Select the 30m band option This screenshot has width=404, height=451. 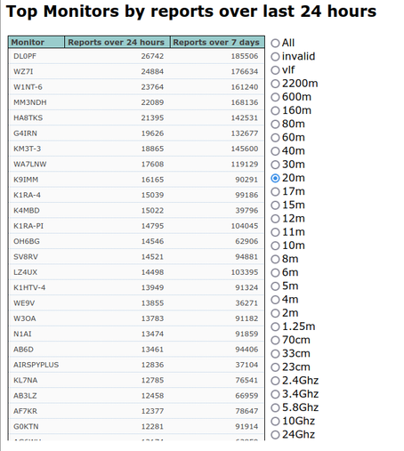tap(275, 165)
